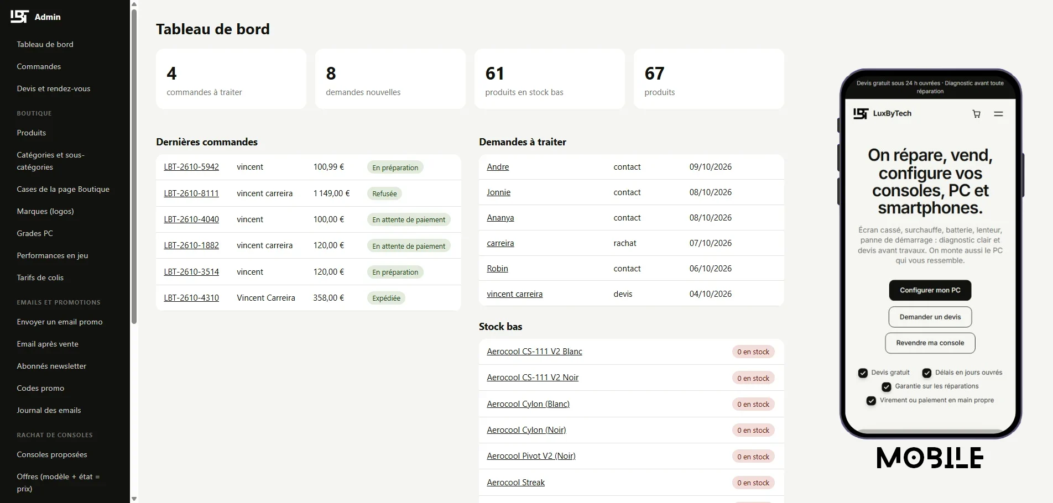Go to Commandes in the sidebar
The height and width of the screenshot is (503, 1053).
pos(39,66)
